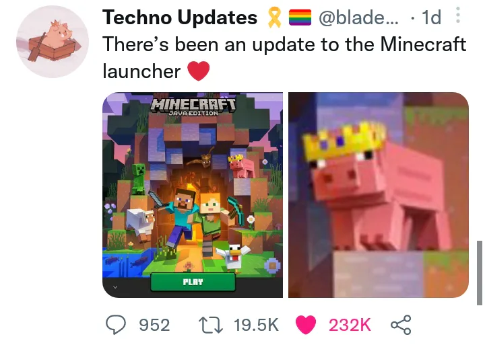
Task: Open the crowned pig close-up image
Action: [x=379, y=195]
